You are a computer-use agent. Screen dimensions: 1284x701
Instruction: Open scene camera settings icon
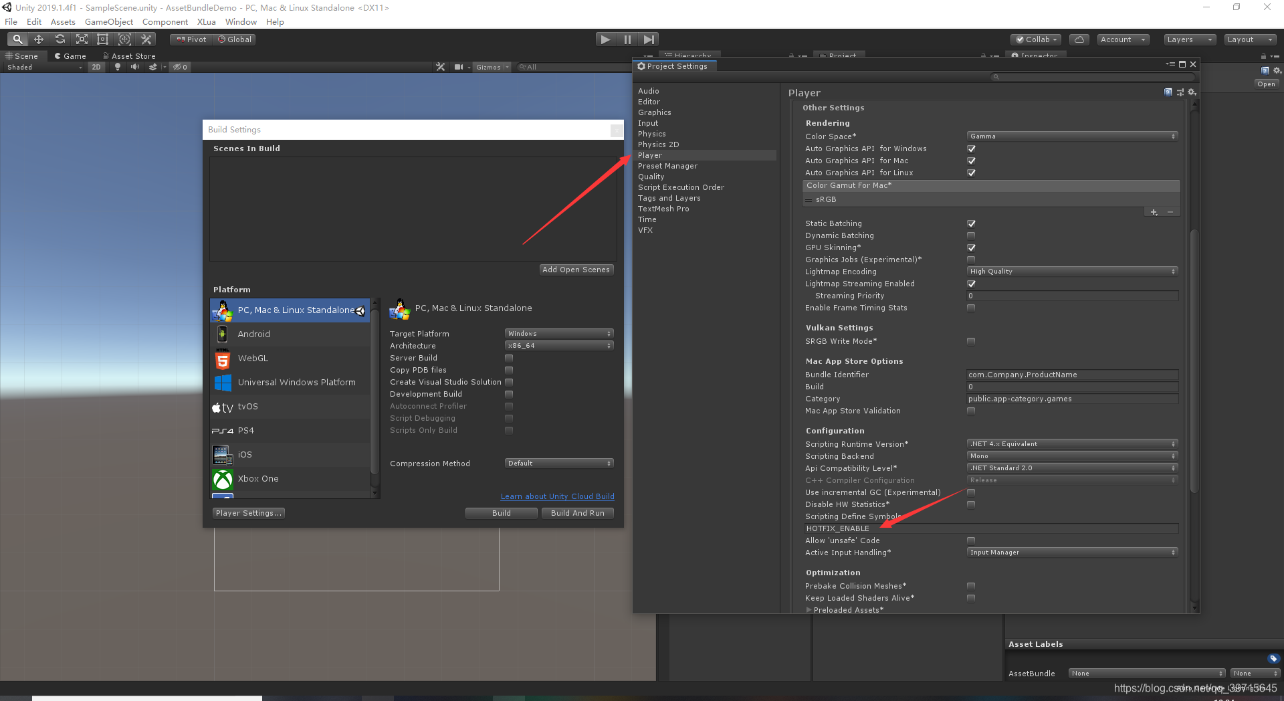click(459, 67)
